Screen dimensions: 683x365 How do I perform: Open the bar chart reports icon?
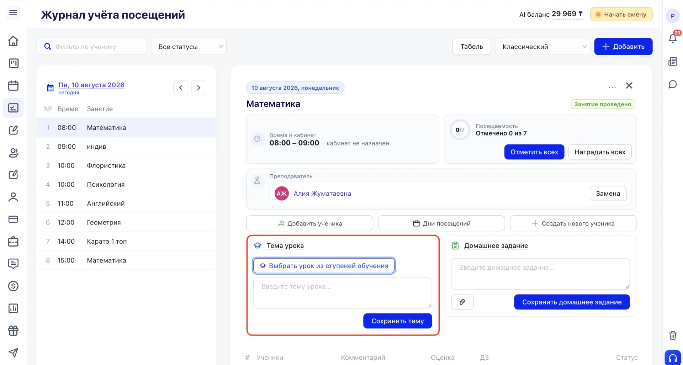tap(13, 308)
